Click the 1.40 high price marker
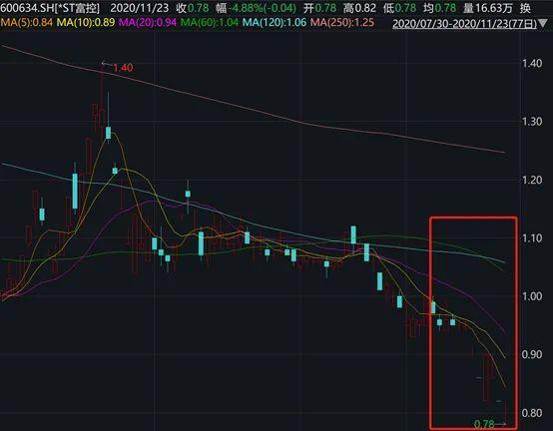 pyautogui.click(x=123, y=67)
